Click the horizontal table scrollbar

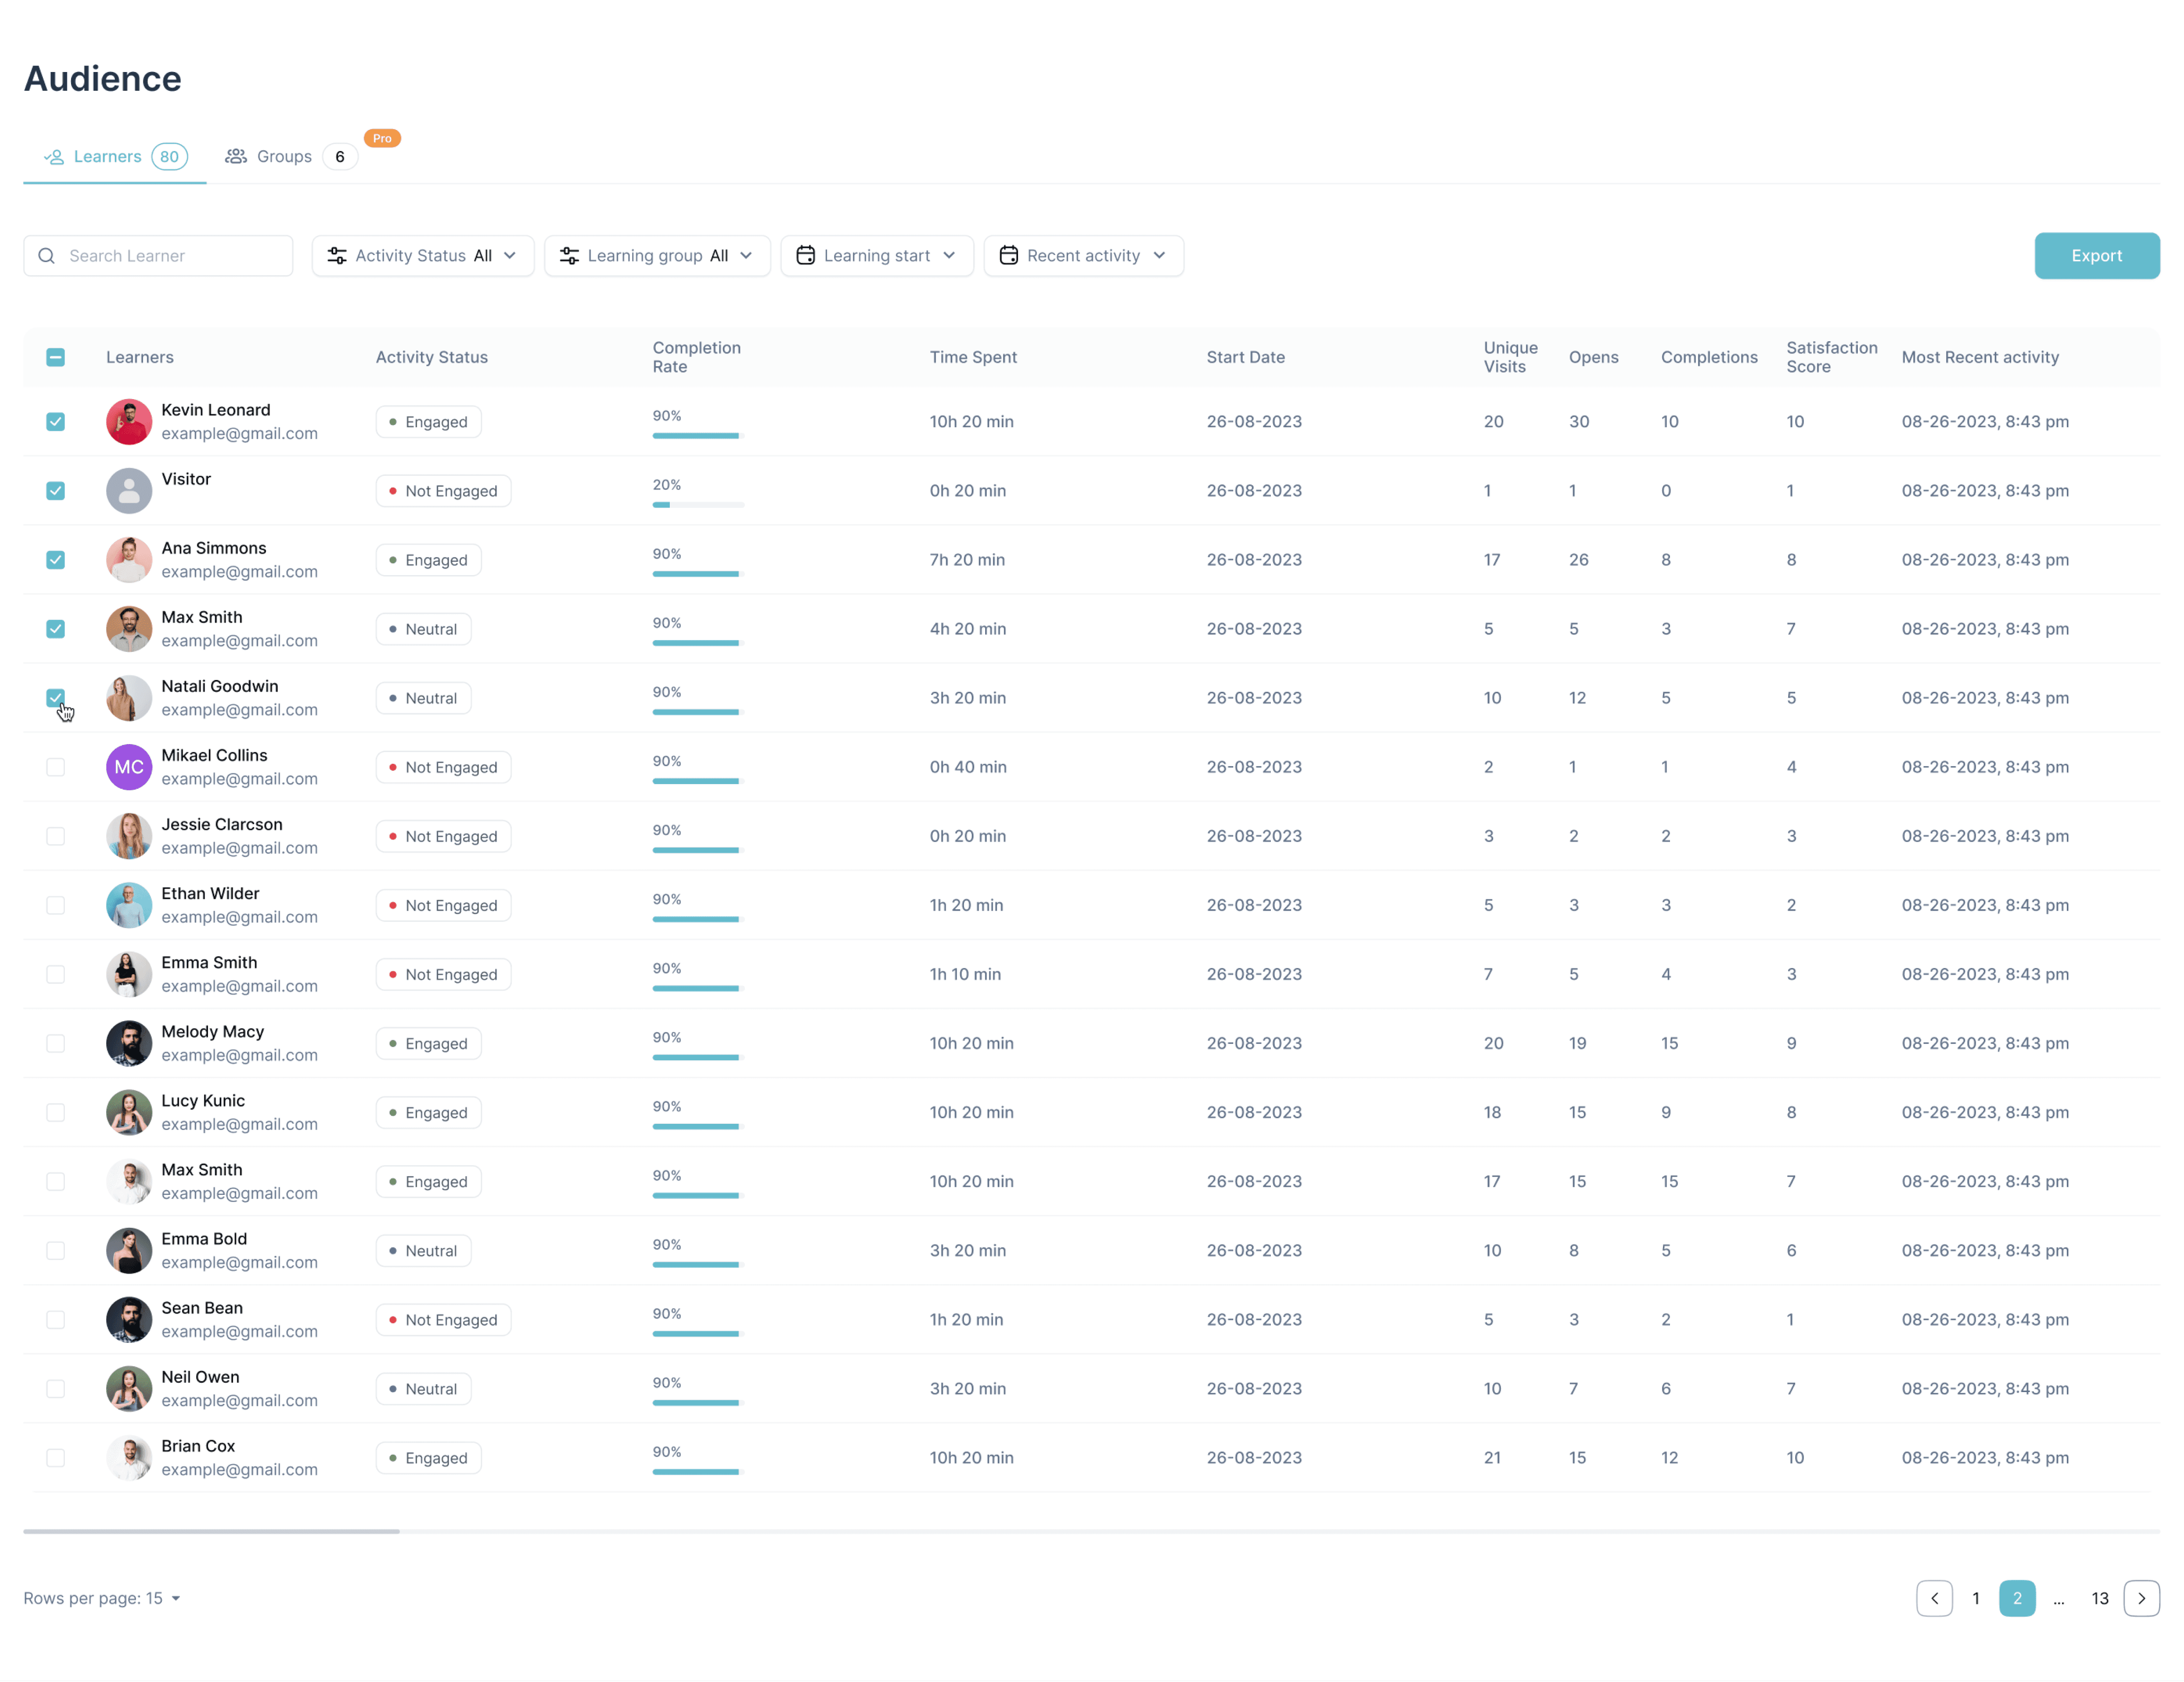point(211,1531)
